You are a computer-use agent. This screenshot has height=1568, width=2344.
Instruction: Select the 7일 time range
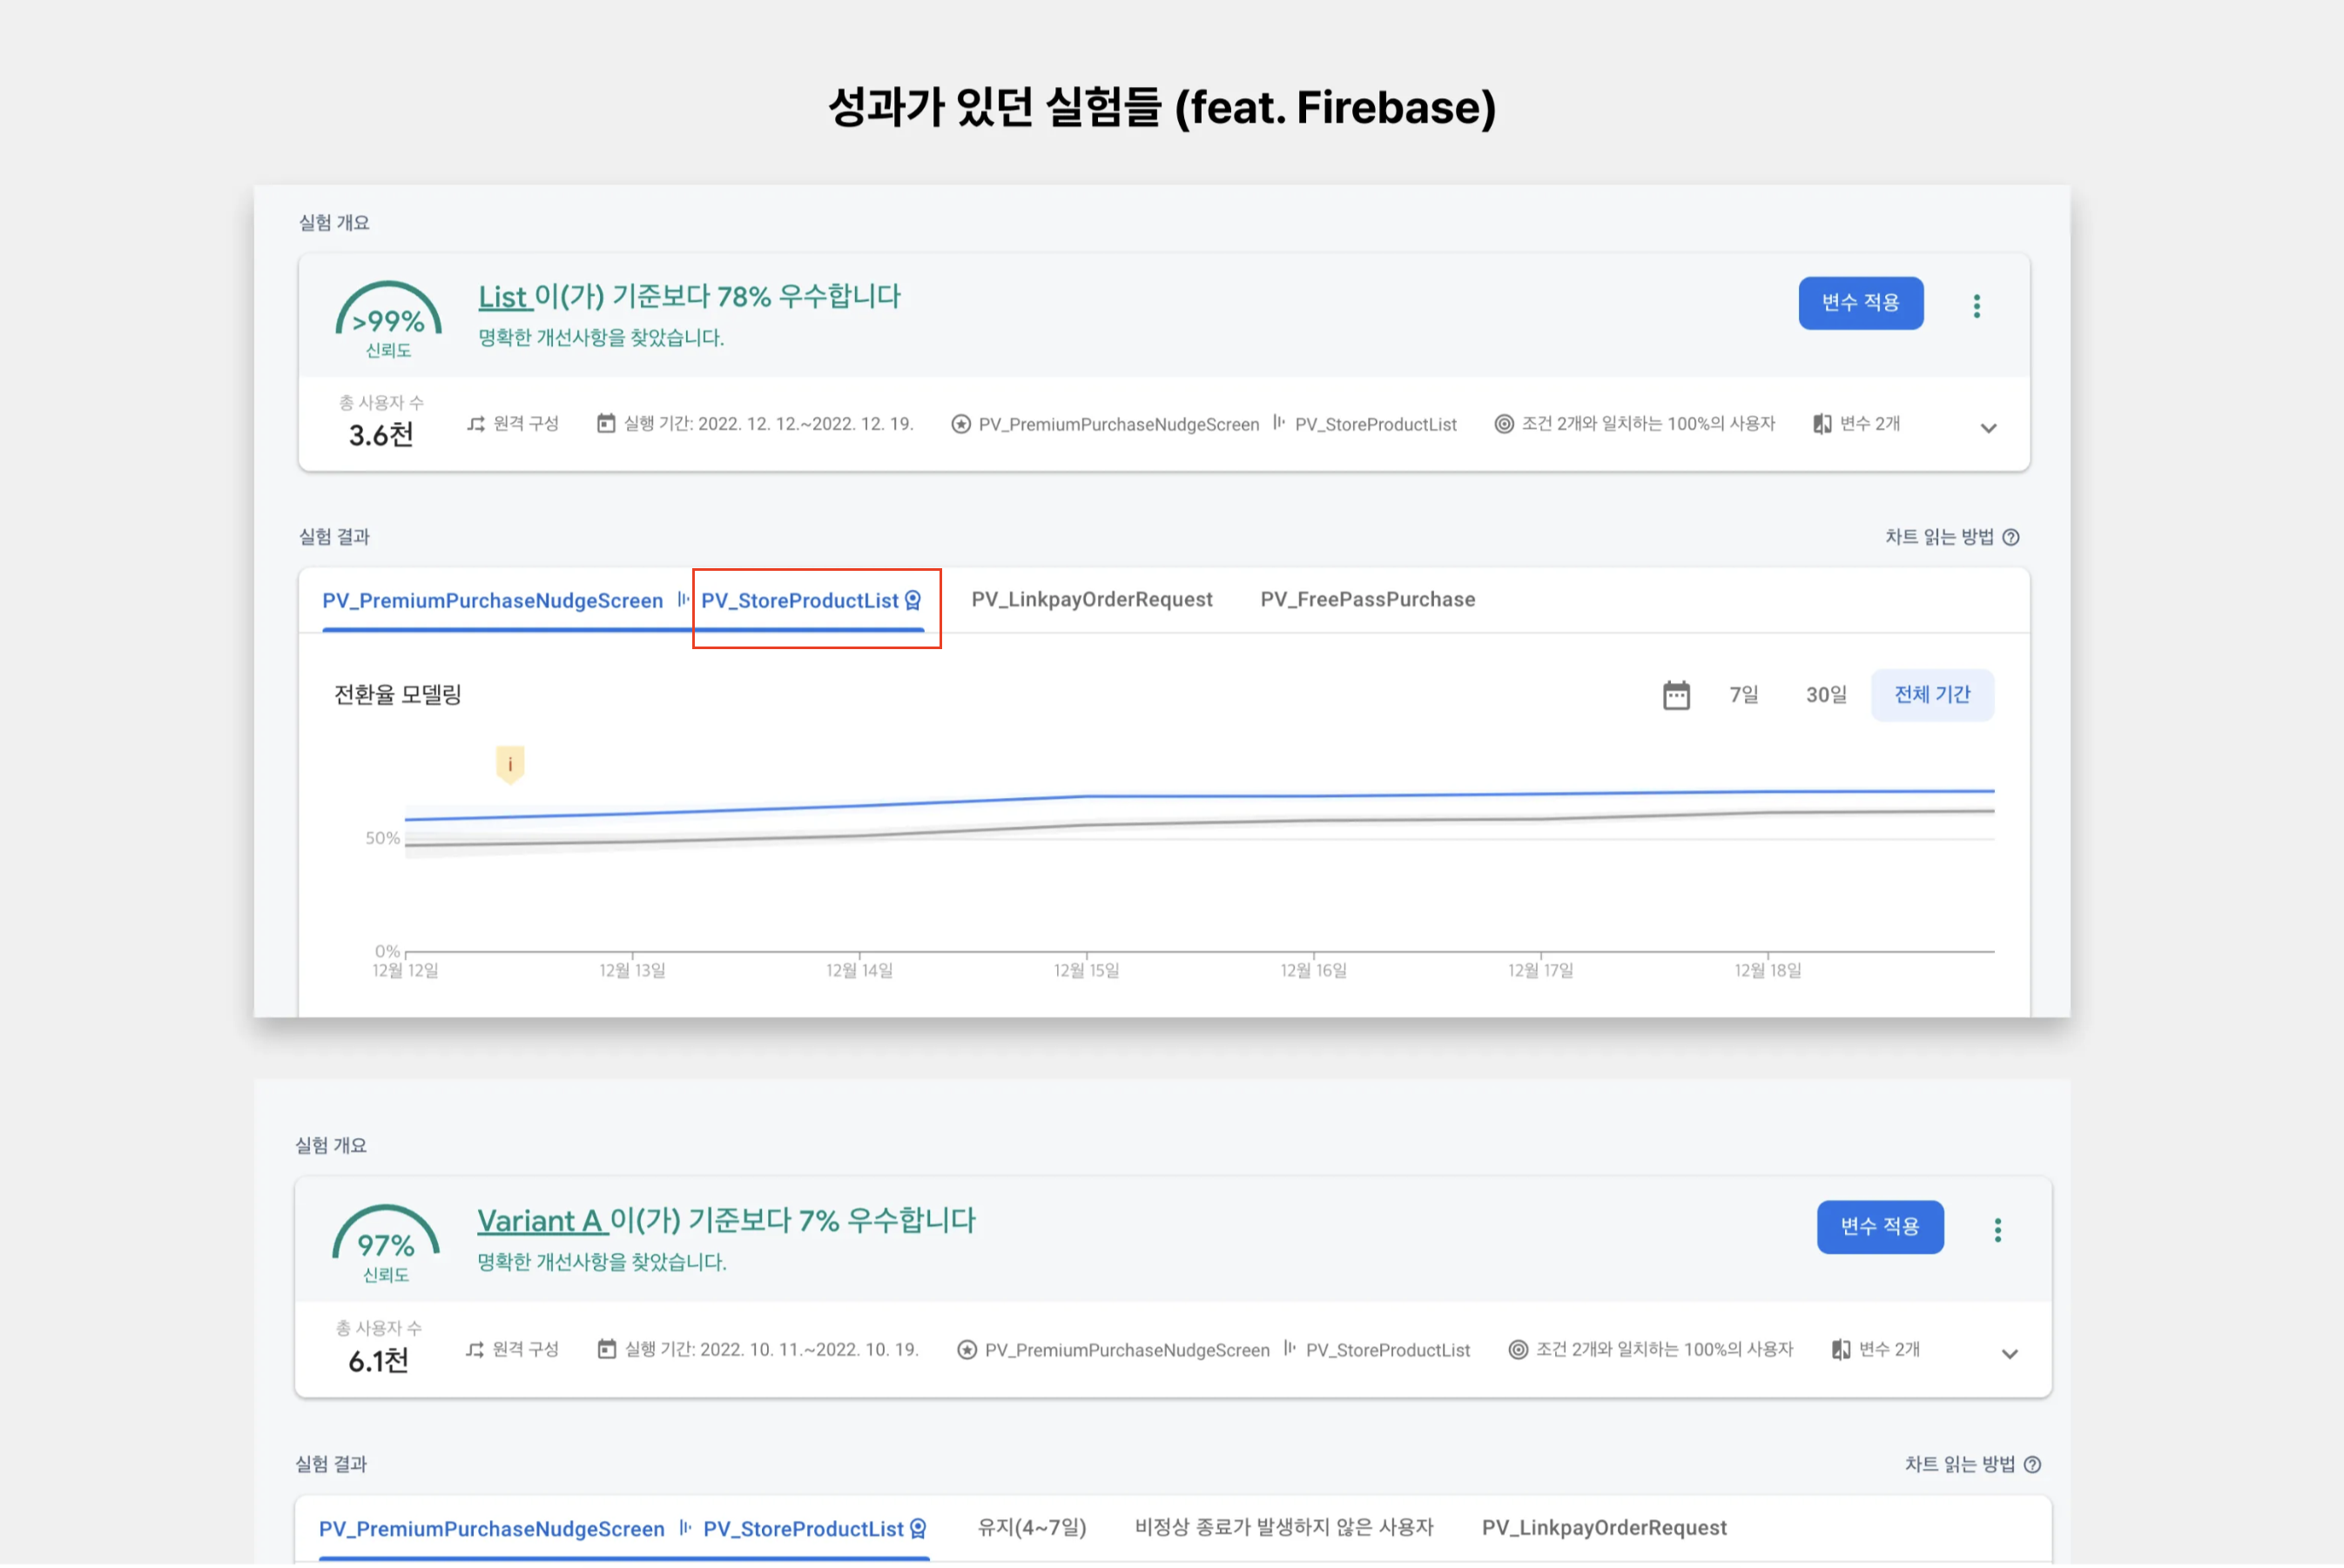1744,695
